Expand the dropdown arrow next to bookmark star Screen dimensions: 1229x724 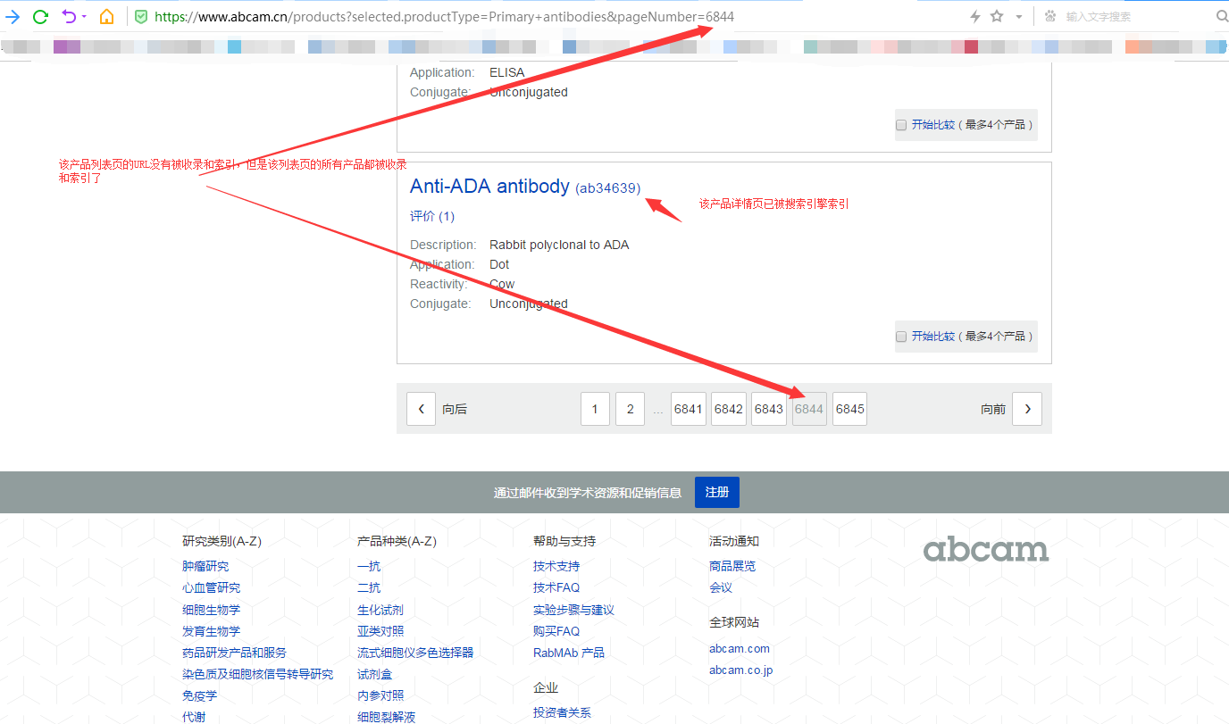[1018, 16]
